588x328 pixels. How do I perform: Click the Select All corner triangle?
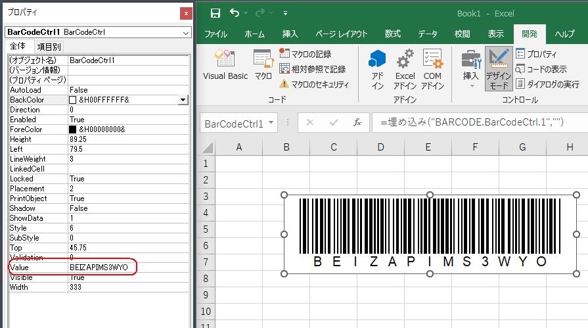tap(208, 147)
